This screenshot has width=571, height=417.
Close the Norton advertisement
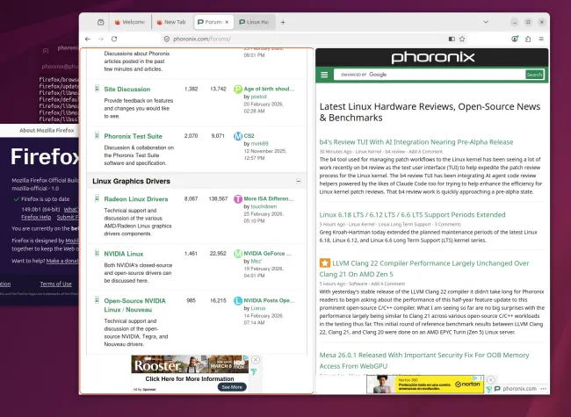(490, 380)
